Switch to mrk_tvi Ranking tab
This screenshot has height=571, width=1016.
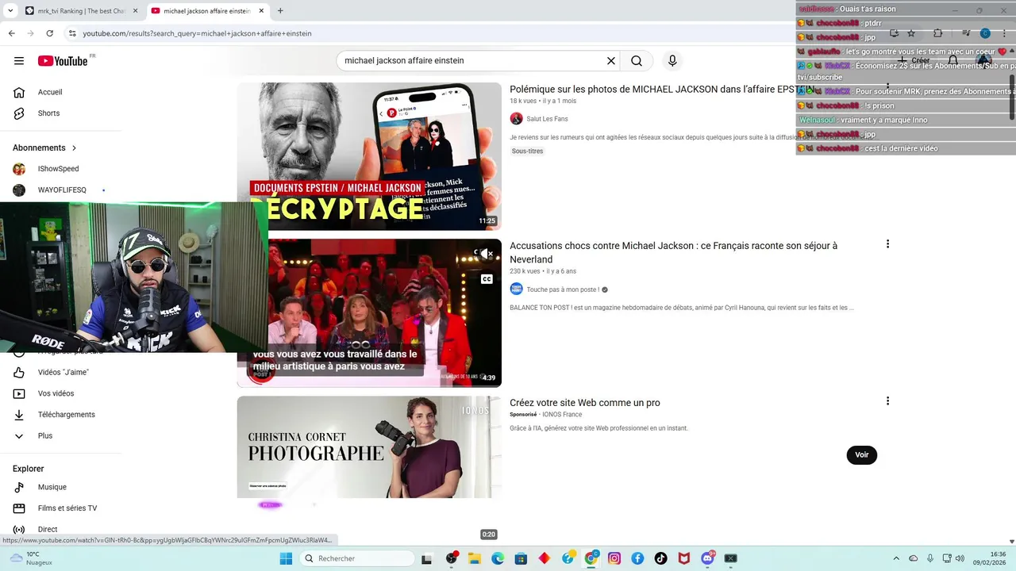click(80, 11)
